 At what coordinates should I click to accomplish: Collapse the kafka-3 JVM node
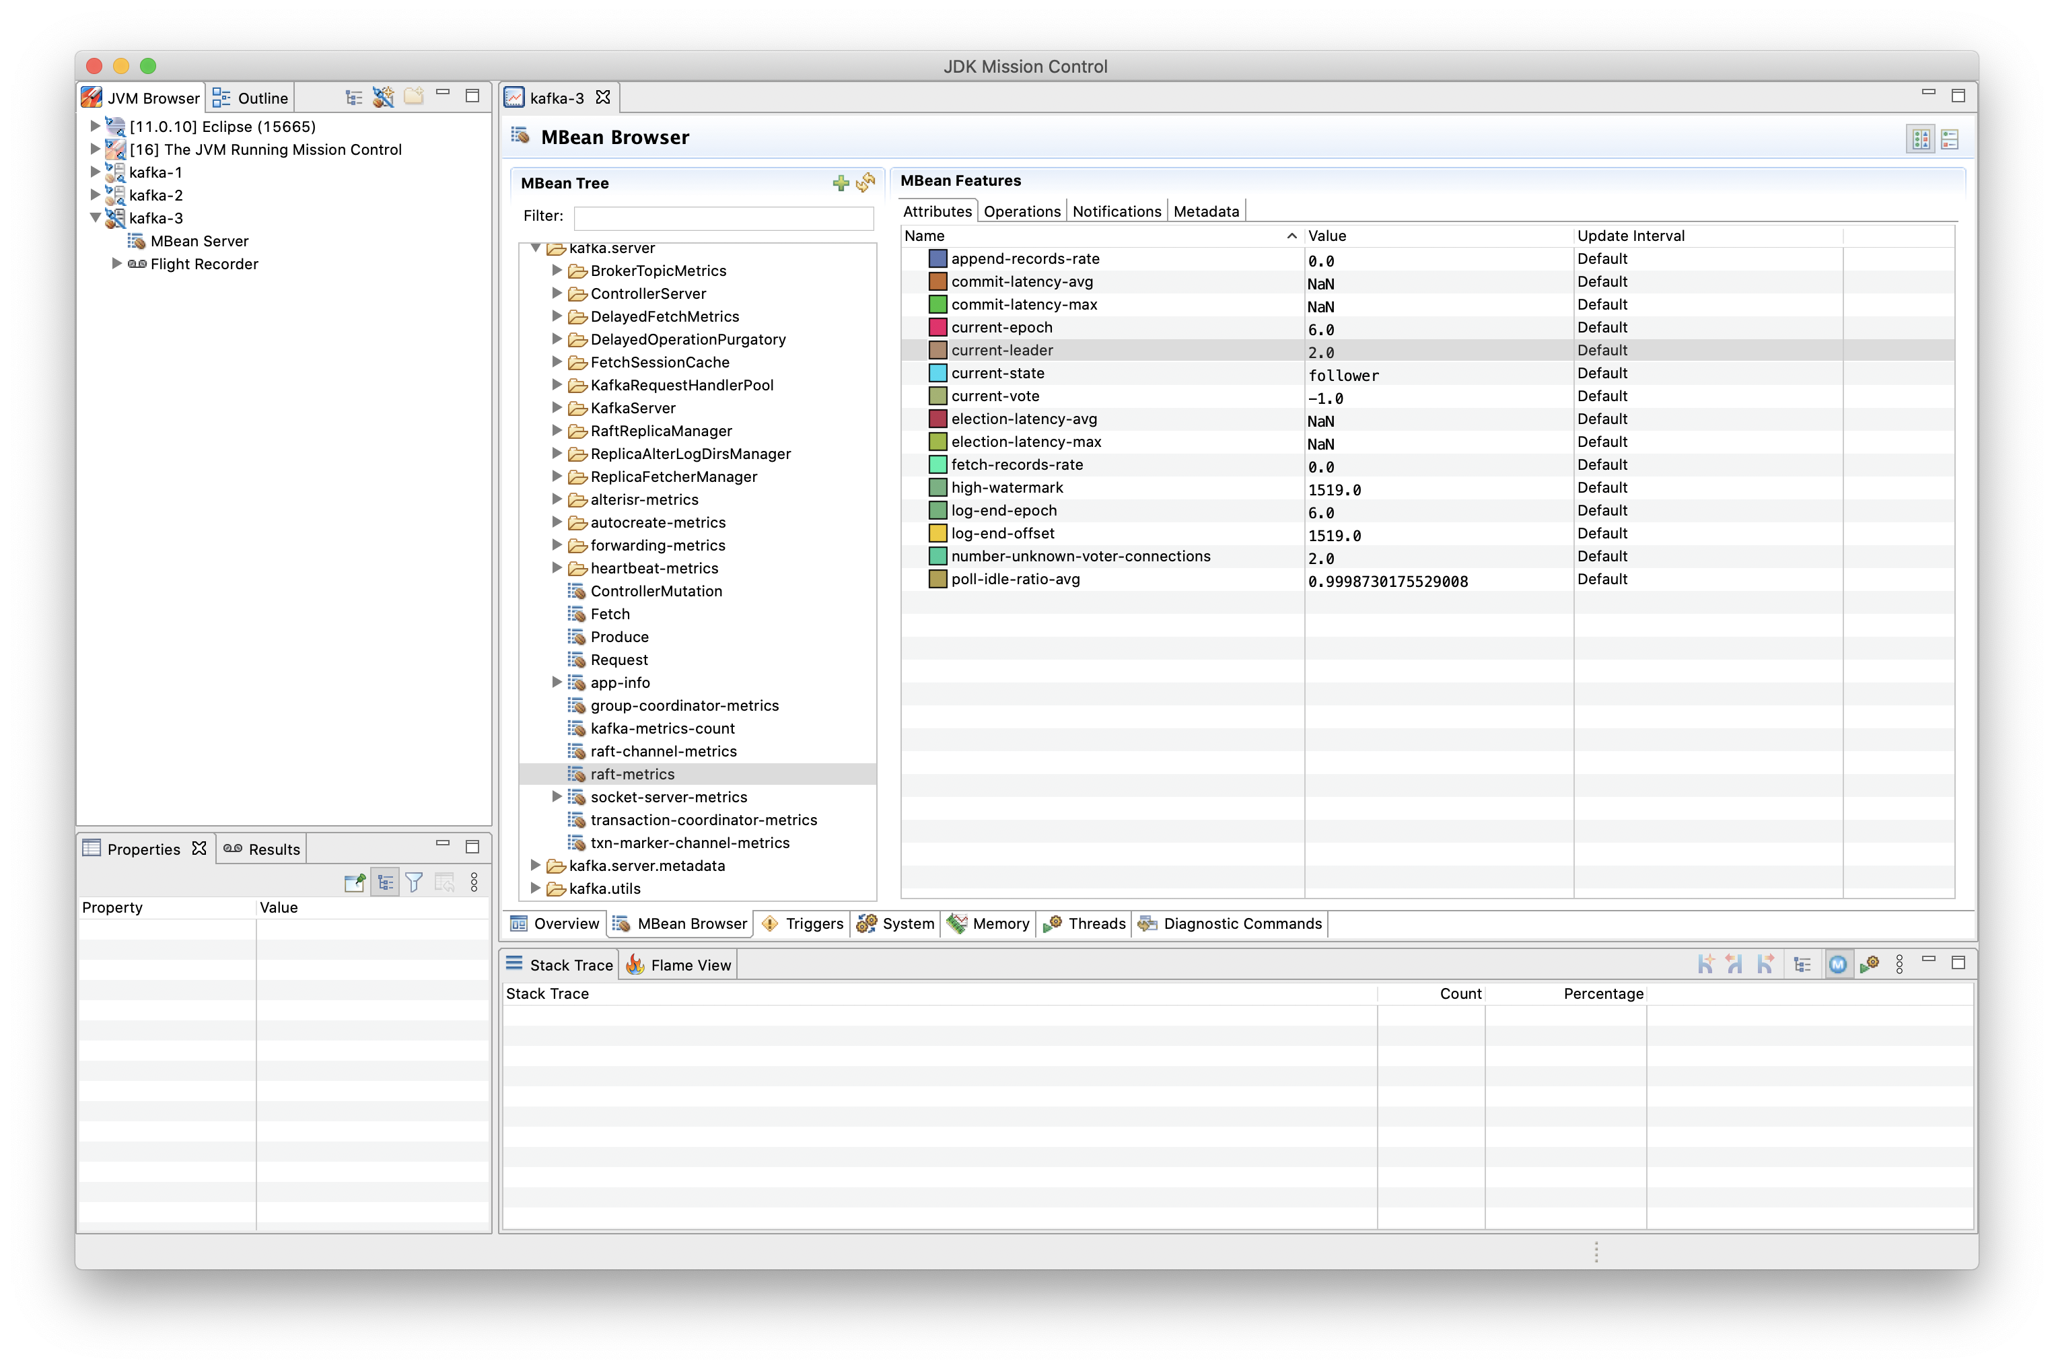click(x=95, y=217)
